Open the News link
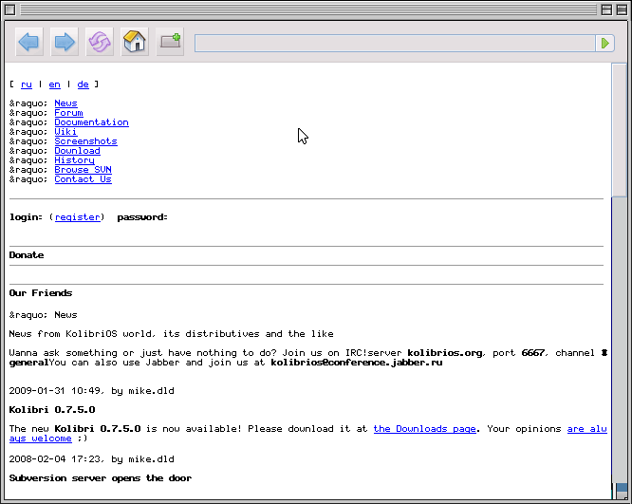The image size is (632, 504). tap(65, 103)
